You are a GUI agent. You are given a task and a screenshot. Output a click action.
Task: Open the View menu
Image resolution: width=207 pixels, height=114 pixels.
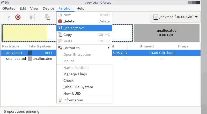34,9
